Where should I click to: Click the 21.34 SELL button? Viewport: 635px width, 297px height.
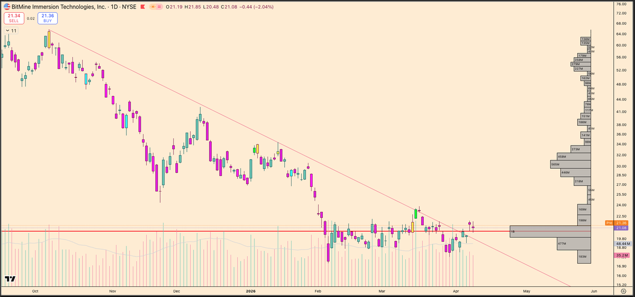14,18
